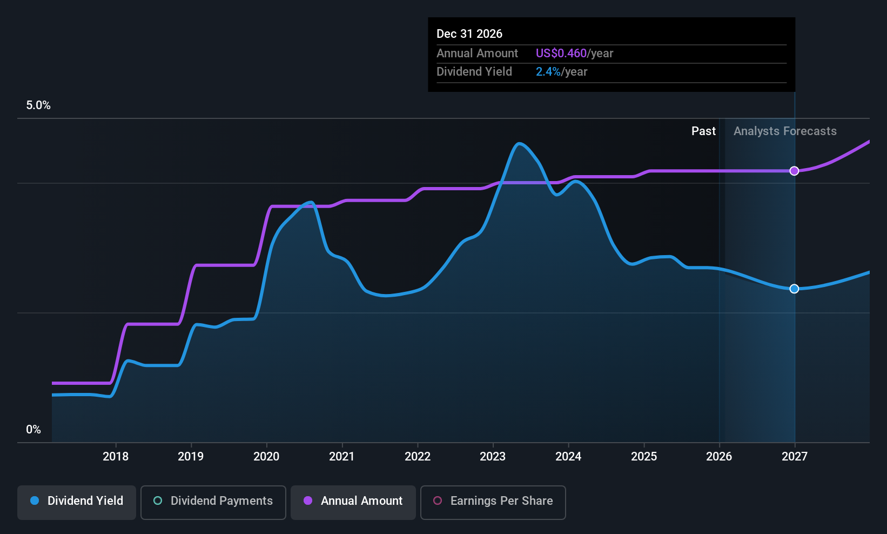
Task: Click the 5.0% y-axis label
Action: pos(38,105)
